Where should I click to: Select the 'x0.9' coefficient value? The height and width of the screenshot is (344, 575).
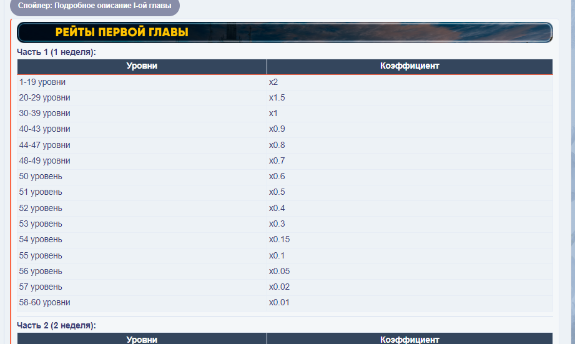[x=277, y=129]
